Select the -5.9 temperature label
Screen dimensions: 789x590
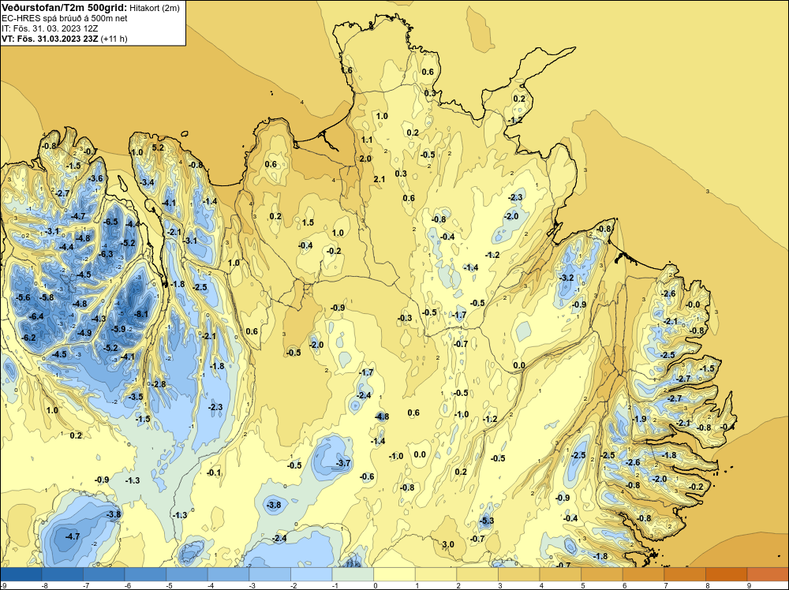coord(118,329)
